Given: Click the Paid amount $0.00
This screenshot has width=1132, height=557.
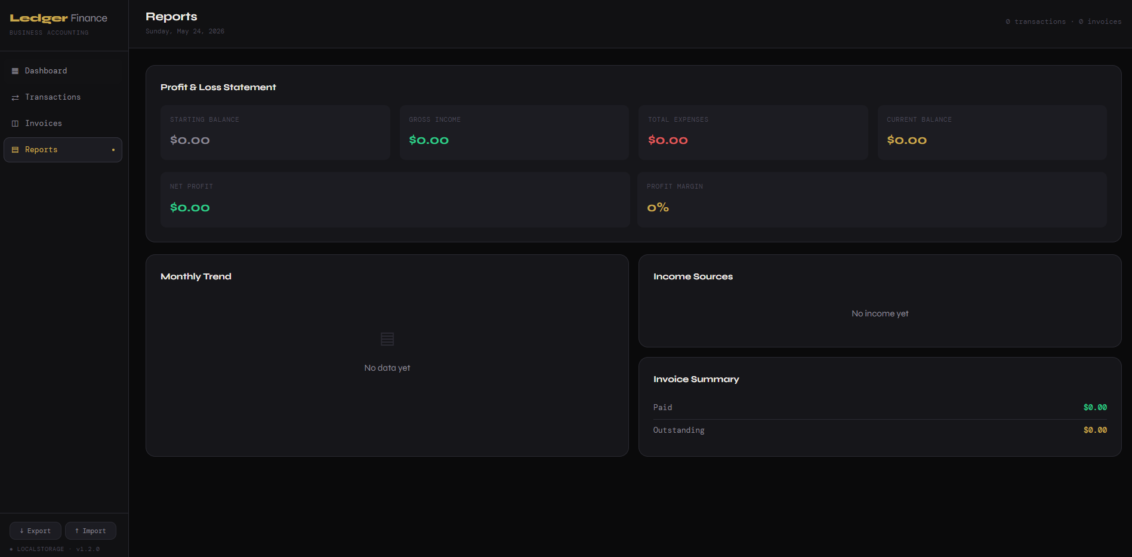Looking at the screenshot, I should tap(1095, 407).
